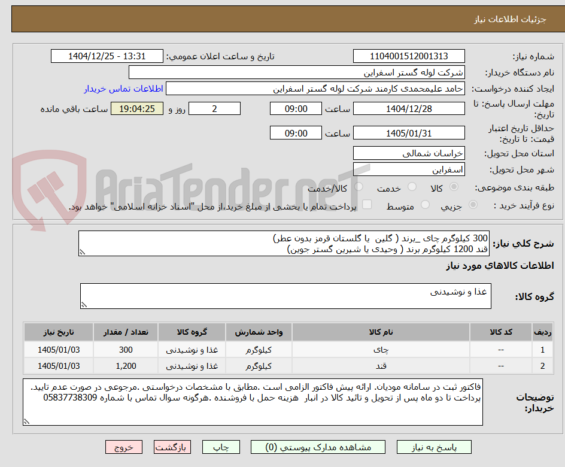The height and width of the screenshot is (467, 565).
Task: Select the کالا radio button
Action: coord(454,187)
